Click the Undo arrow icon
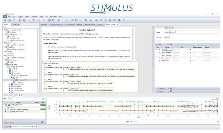This screenshot has width=223, height=133. click(x=39, y=20)
